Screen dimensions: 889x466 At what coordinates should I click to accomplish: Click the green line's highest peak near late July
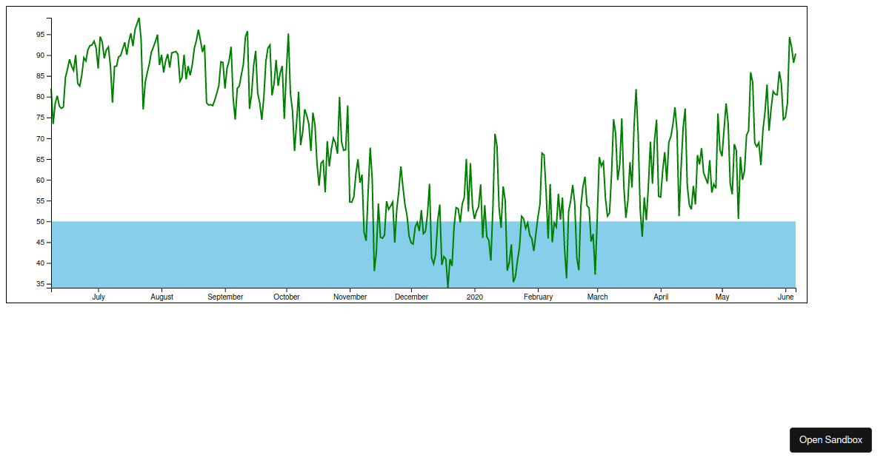point(139,18)
